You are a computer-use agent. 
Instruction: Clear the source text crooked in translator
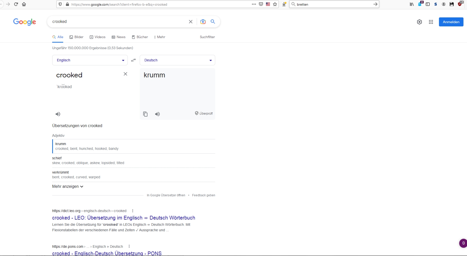click(125, 74)
